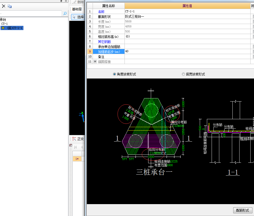This screenshot has height=216, width=254.
Task: Click the 100 dimension in section 1-1
Action: (224, 135)
